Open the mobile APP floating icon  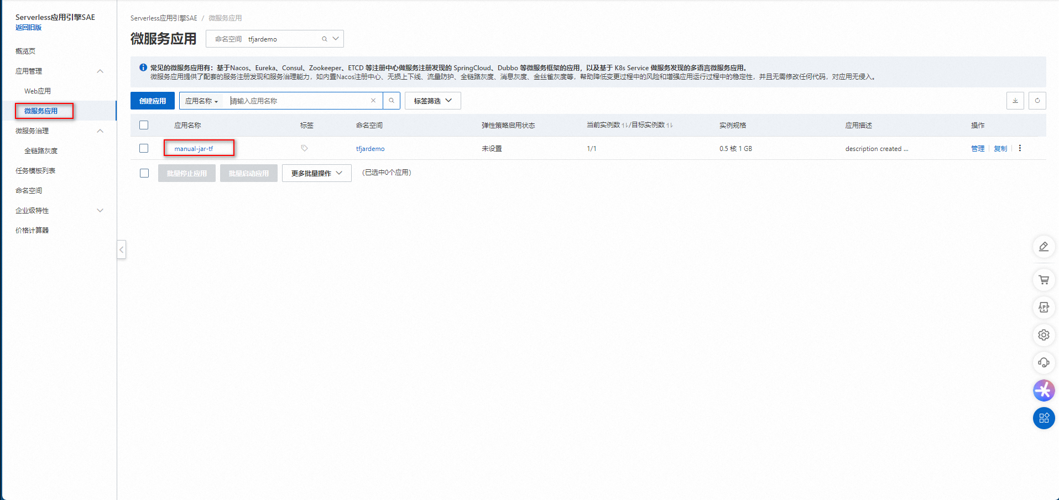1044,308
